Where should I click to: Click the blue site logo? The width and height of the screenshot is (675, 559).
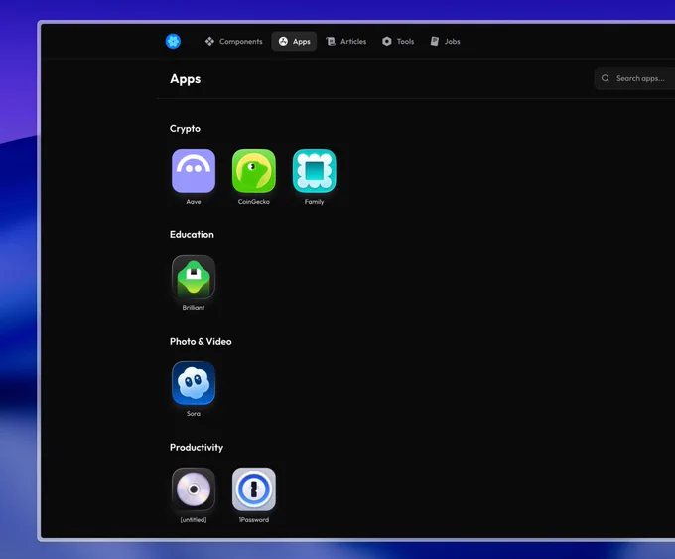173,42
